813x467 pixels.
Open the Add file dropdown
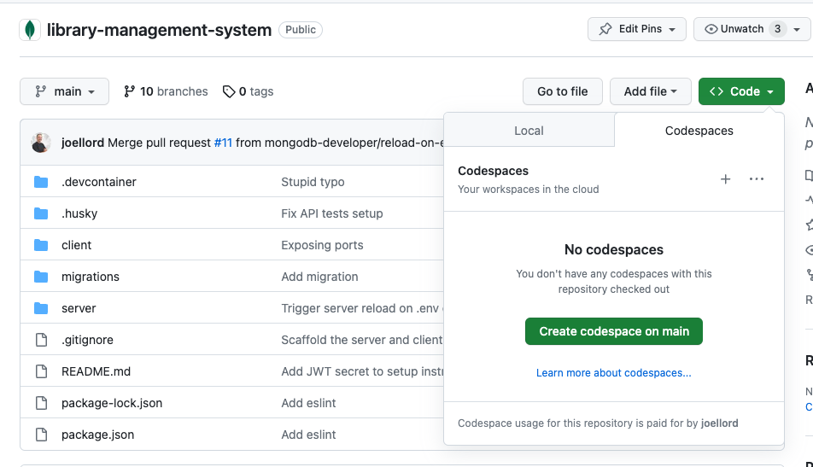pyautogui.click(x=650, y=91)
